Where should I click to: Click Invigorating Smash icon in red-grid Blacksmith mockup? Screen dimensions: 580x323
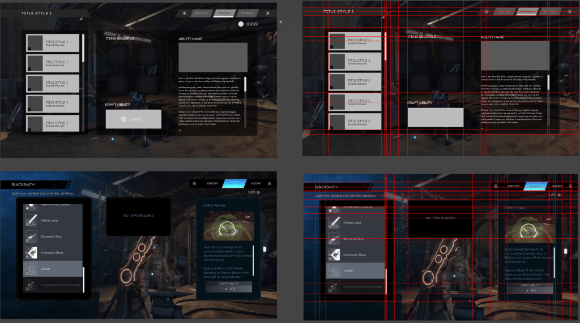(x=334, y=287)
